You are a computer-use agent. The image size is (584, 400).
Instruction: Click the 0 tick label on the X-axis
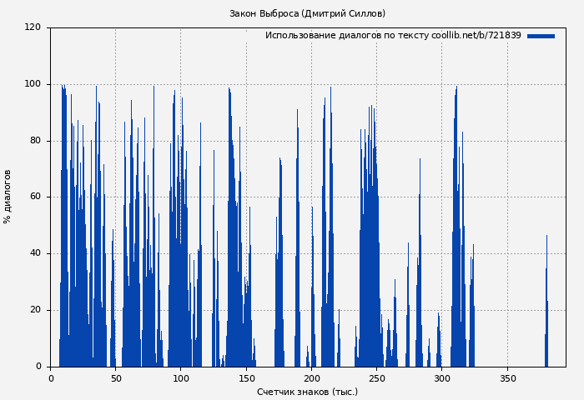(51, 378)
